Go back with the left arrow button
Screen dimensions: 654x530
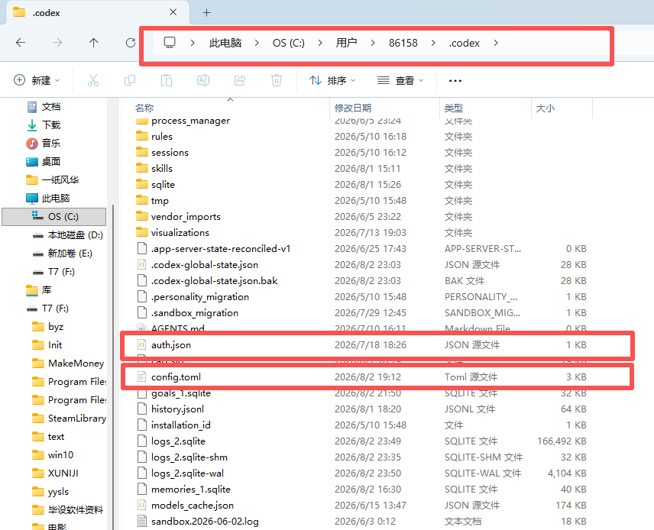[x=21, y=43]
